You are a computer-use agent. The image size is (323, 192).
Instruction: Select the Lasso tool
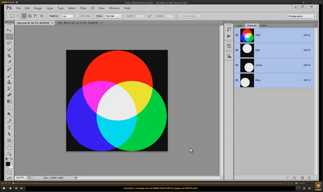pos(9,43)
